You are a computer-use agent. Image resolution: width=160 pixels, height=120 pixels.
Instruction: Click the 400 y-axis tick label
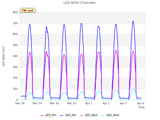[15, 56]
